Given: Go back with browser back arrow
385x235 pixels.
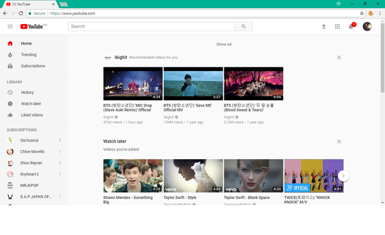Looking at the screenshot, I should [x=5, y=13].
